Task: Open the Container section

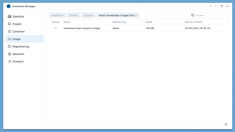Action: (x=19, y=31)
